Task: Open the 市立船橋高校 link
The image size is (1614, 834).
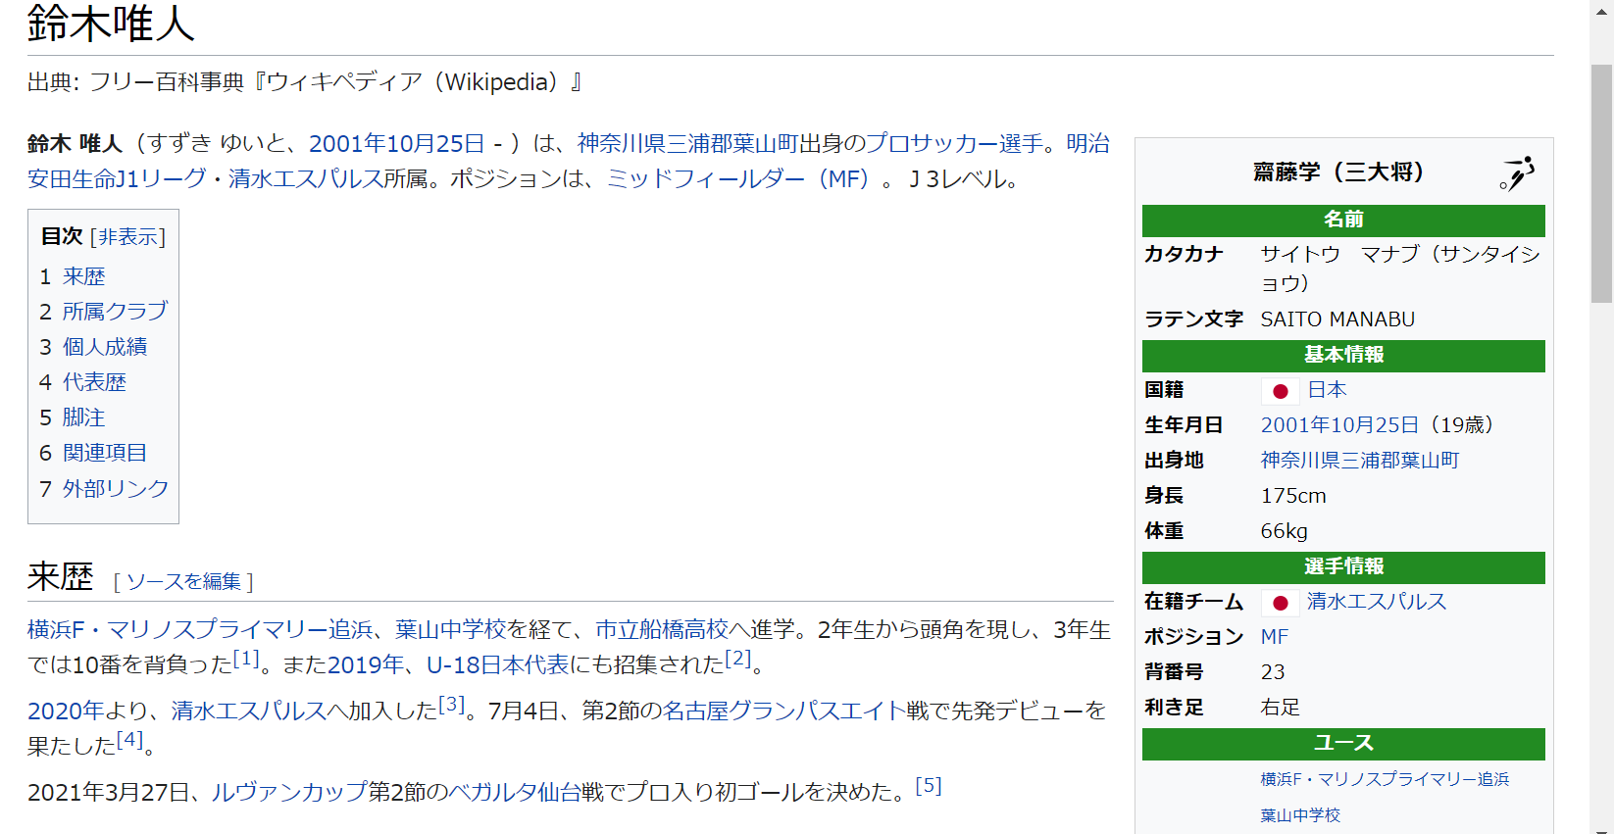Action: tap(662, 629)
